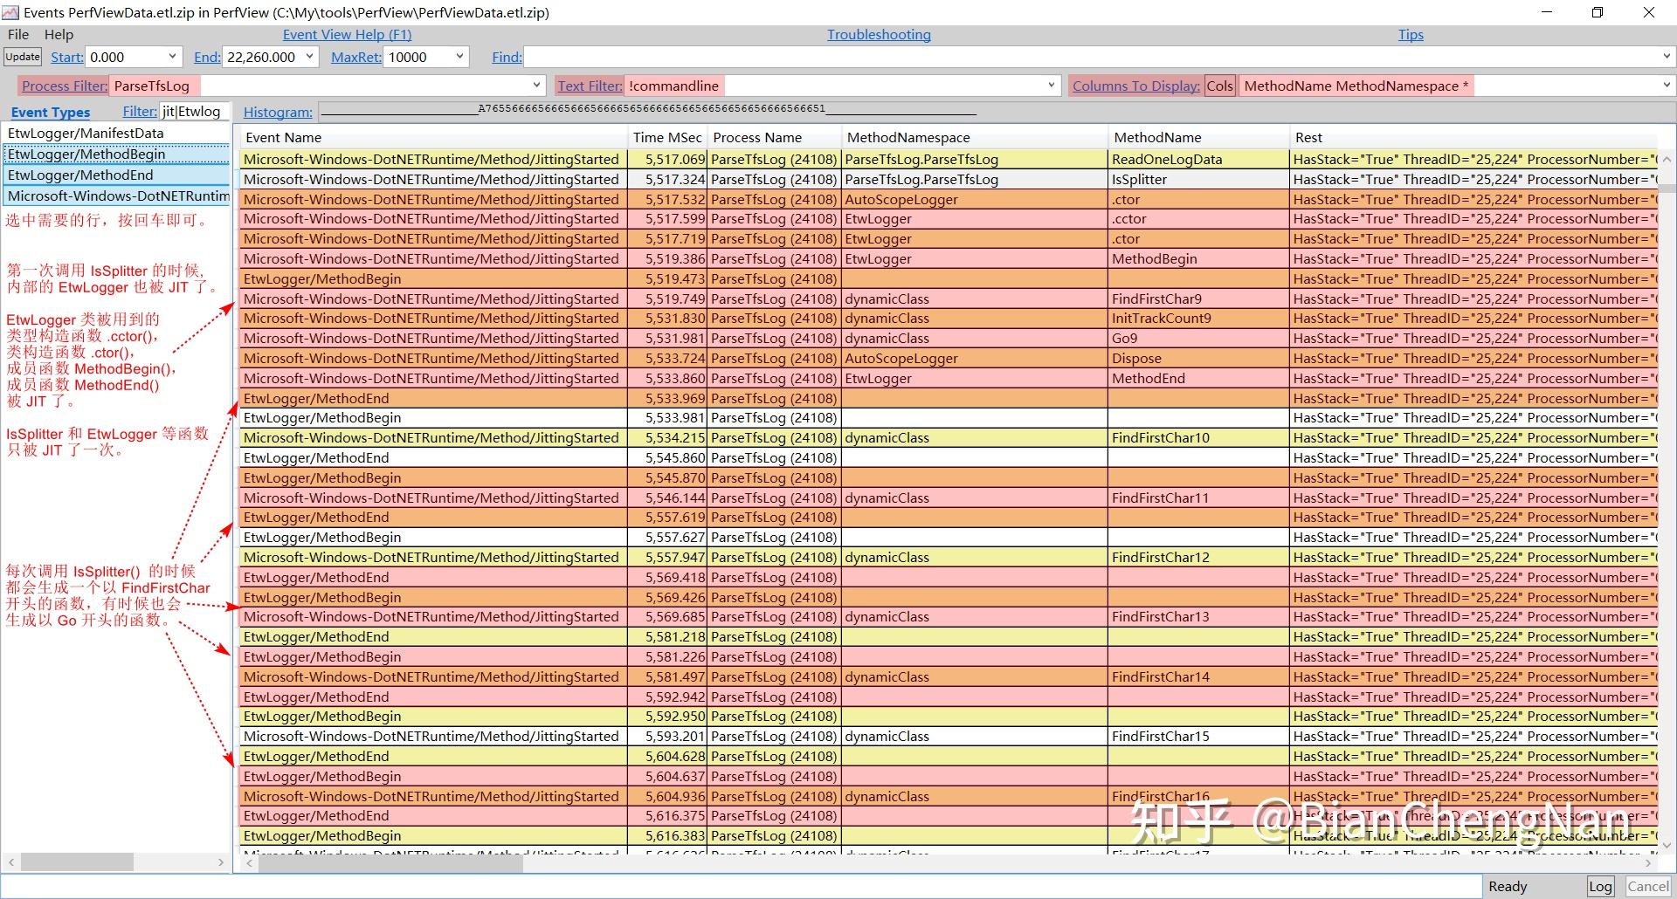Viewport: 1677px width, 899px height.
Task: Select EtwLogger/ManifestData in Event Types list
Action: coord(85,133)
